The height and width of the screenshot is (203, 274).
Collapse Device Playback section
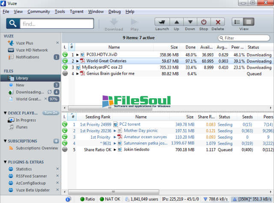click(x=5, y=113)
